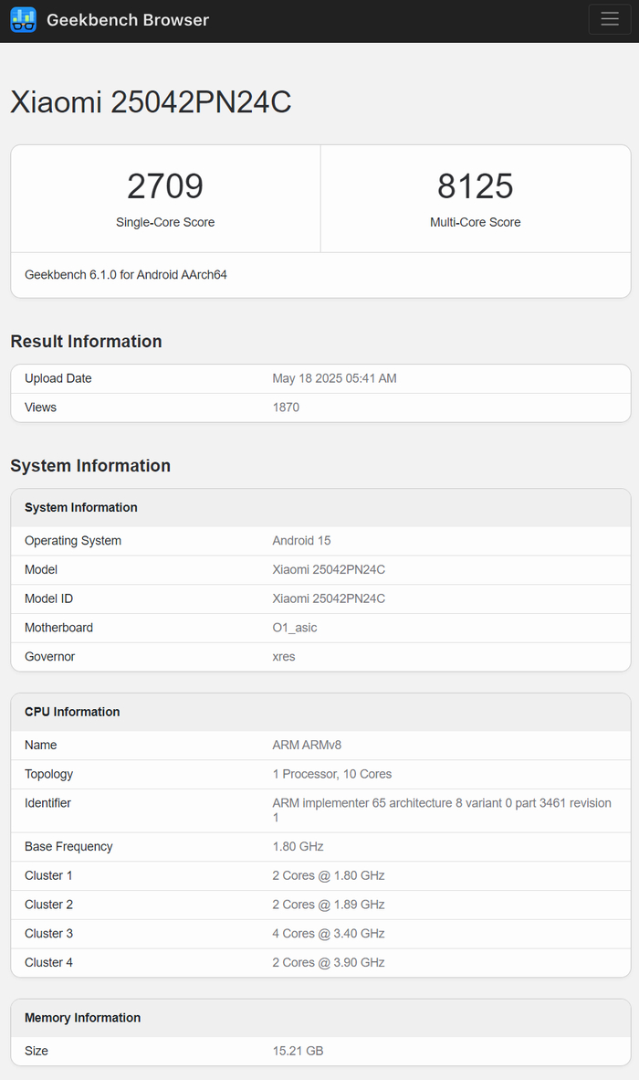Click the Topology 10 Cores value
Image resolution: width=639 pixels, height=1080 pixels.
tap(332, 774)
